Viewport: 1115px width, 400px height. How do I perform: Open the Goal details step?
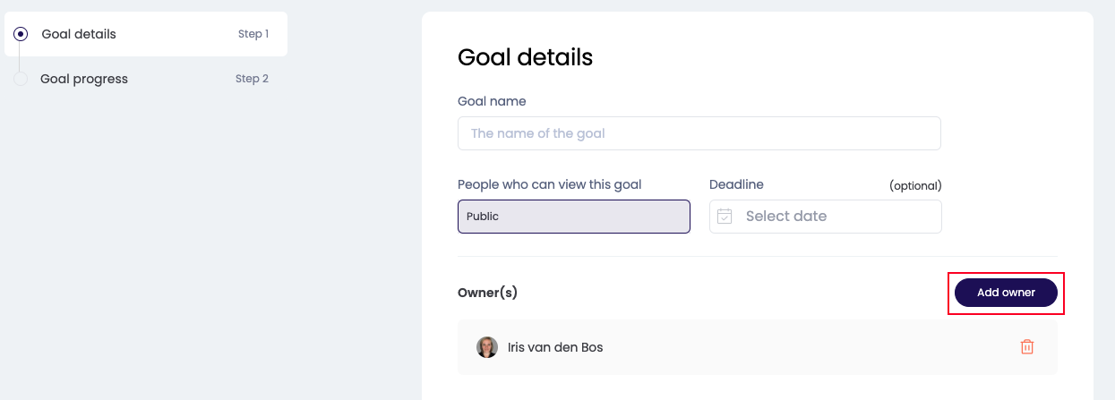pos(79,34)
